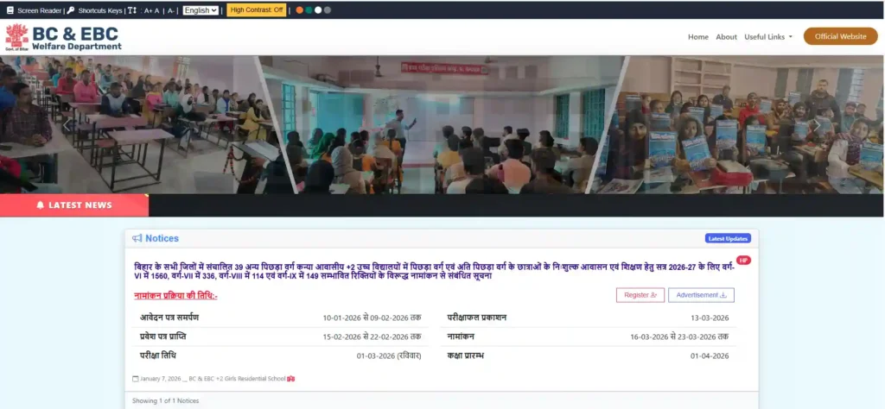
Task: Decrease font size with A-
Action: pos(170,10)
